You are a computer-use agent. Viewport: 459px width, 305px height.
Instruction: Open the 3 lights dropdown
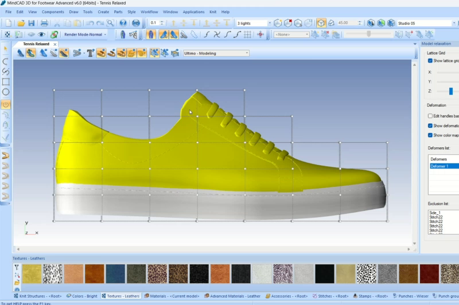click(254, 23)
